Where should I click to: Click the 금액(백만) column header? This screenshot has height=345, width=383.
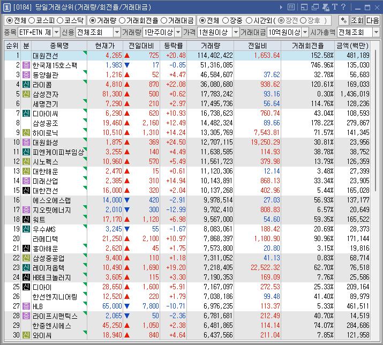click(x=352, y=46)
